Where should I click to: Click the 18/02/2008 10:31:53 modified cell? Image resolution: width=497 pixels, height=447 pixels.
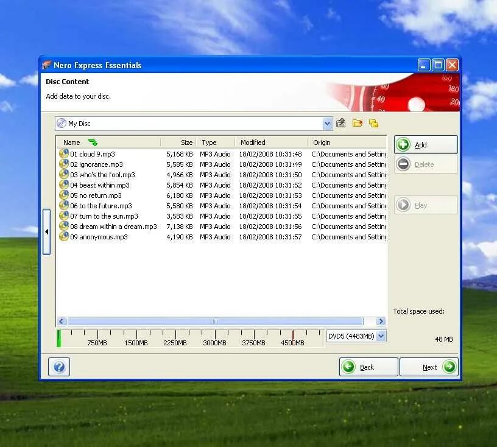270,195
